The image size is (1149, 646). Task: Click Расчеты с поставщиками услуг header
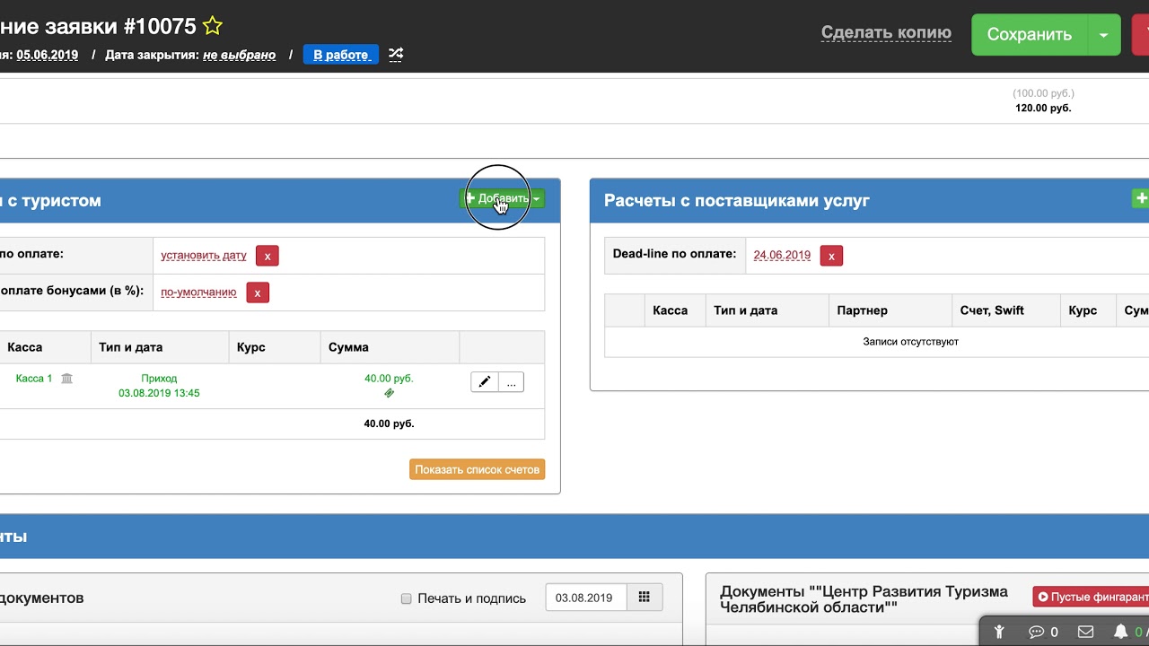pos(737,201)
